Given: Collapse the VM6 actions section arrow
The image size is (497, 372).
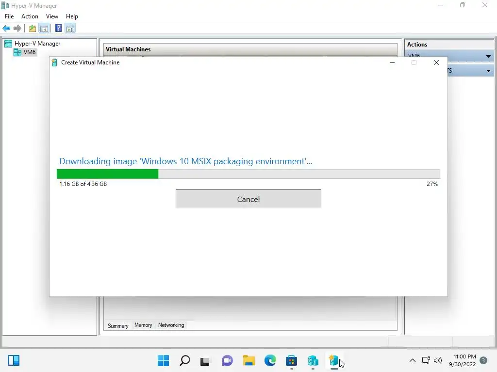Looking at the screenshot, I should [x=488, y=56].
